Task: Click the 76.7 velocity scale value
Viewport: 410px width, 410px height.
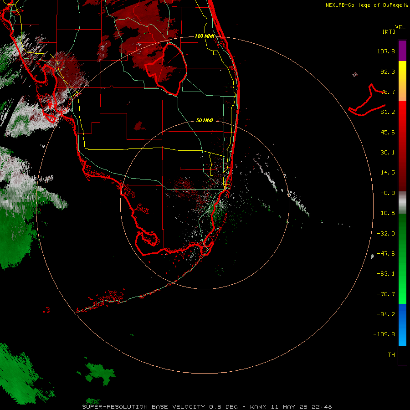Action: (388, 92)
